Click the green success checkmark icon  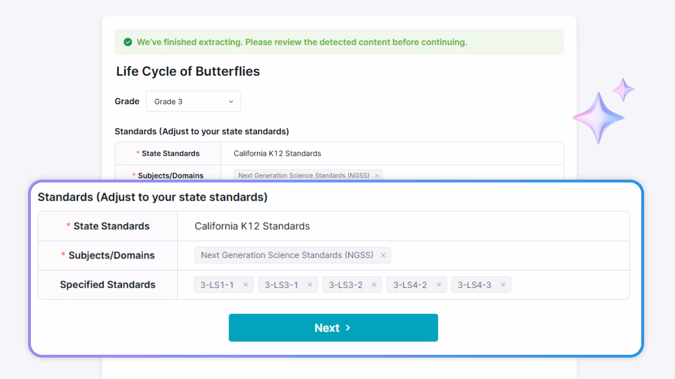tap(128, 42)
